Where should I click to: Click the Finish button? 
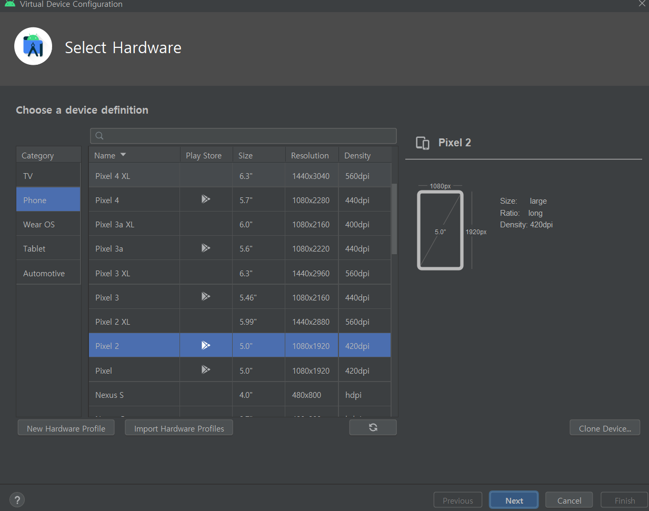pos(624,500)
